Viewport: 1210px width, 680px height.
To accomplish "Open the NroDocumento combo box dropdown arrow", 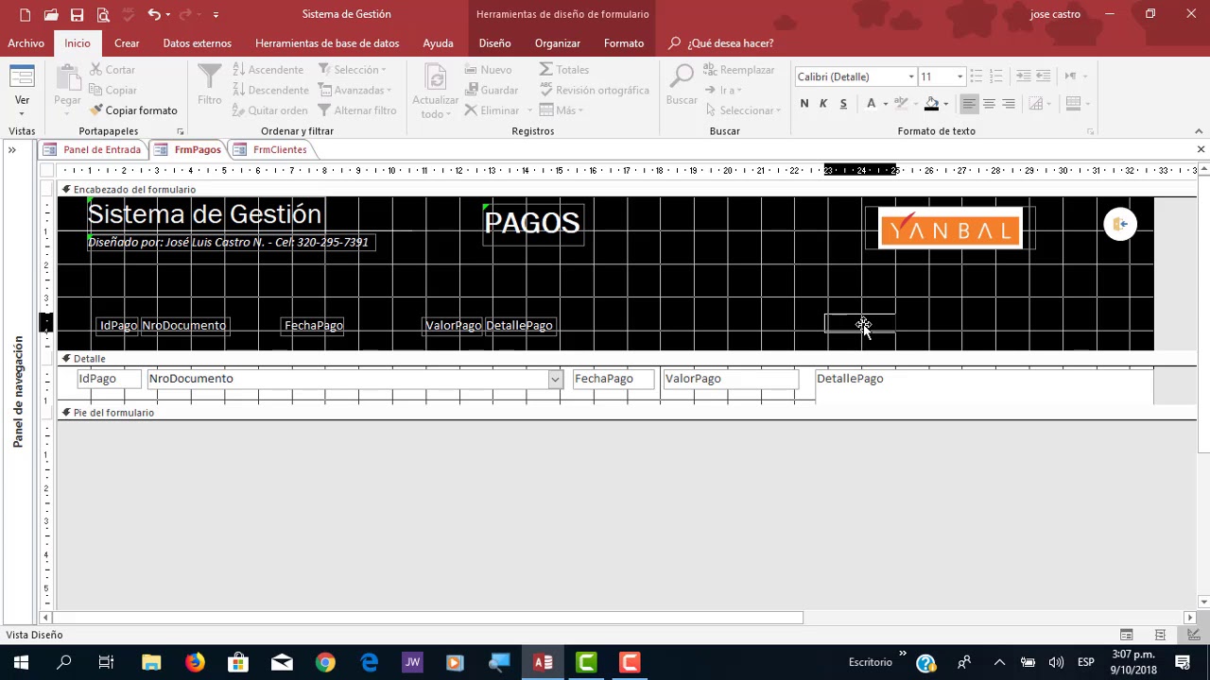I will 555,379.
